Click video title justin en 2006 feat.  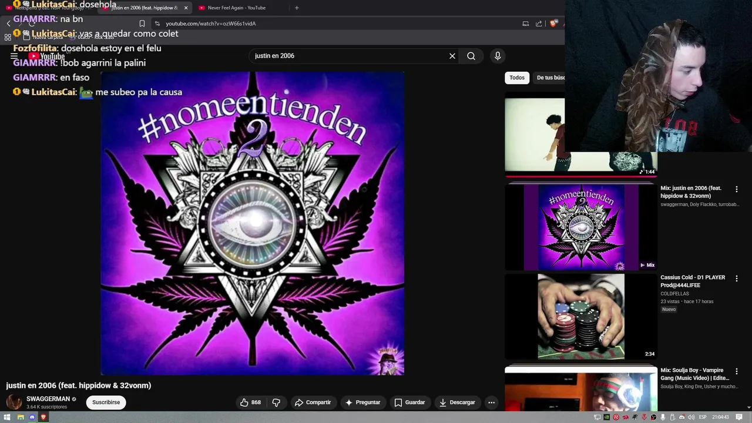point(79,385)
